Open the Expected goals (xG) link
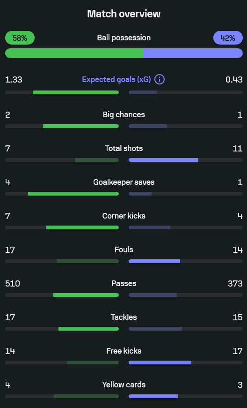Viewport: 247px width, 408px height. pos(116,79)
